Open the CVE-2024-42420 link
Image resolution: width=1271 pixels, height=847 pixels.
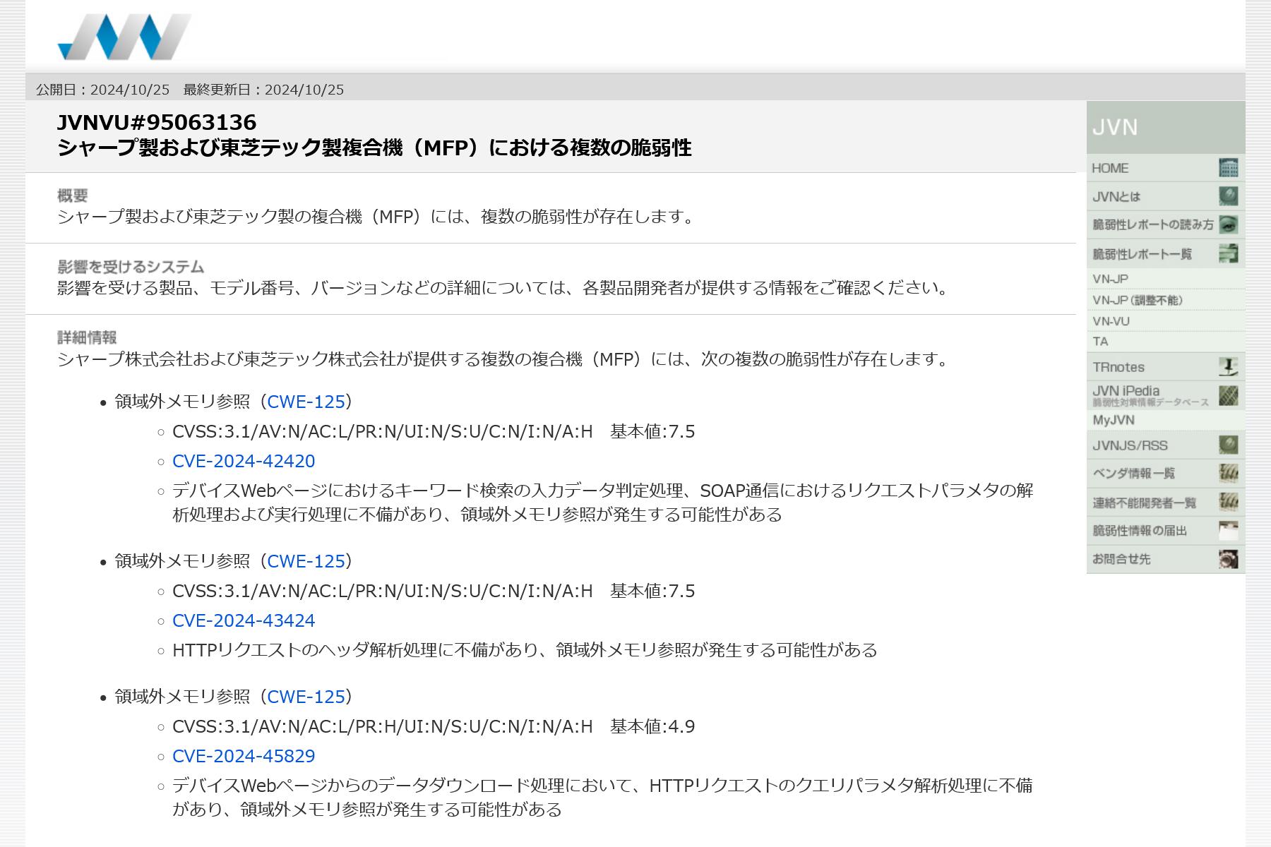(244, 461)
